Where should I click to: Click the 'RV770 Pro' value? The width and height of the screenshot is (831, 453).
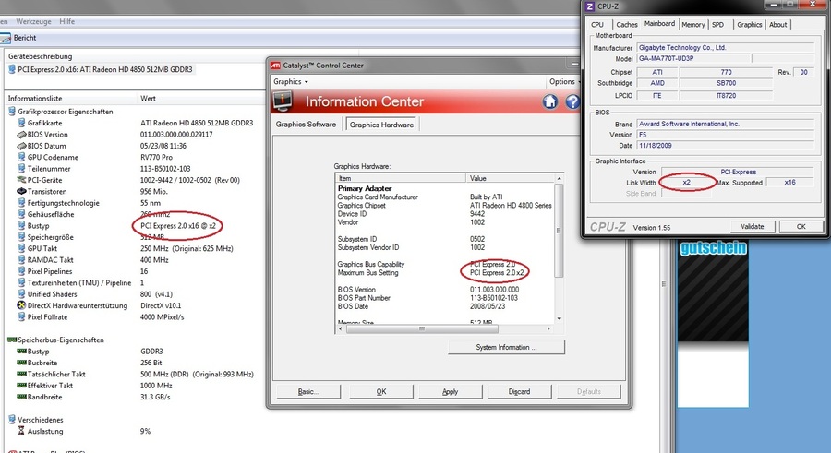point(156,157)
